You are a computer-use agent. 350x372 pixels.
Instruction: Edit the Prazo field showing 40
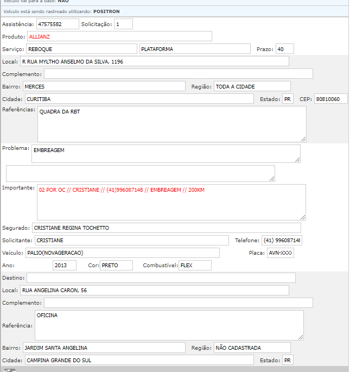point(284,49)
